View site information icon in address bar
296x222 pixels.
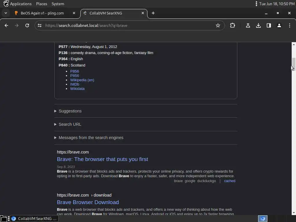pyautogui.click(x=39, y=25)
